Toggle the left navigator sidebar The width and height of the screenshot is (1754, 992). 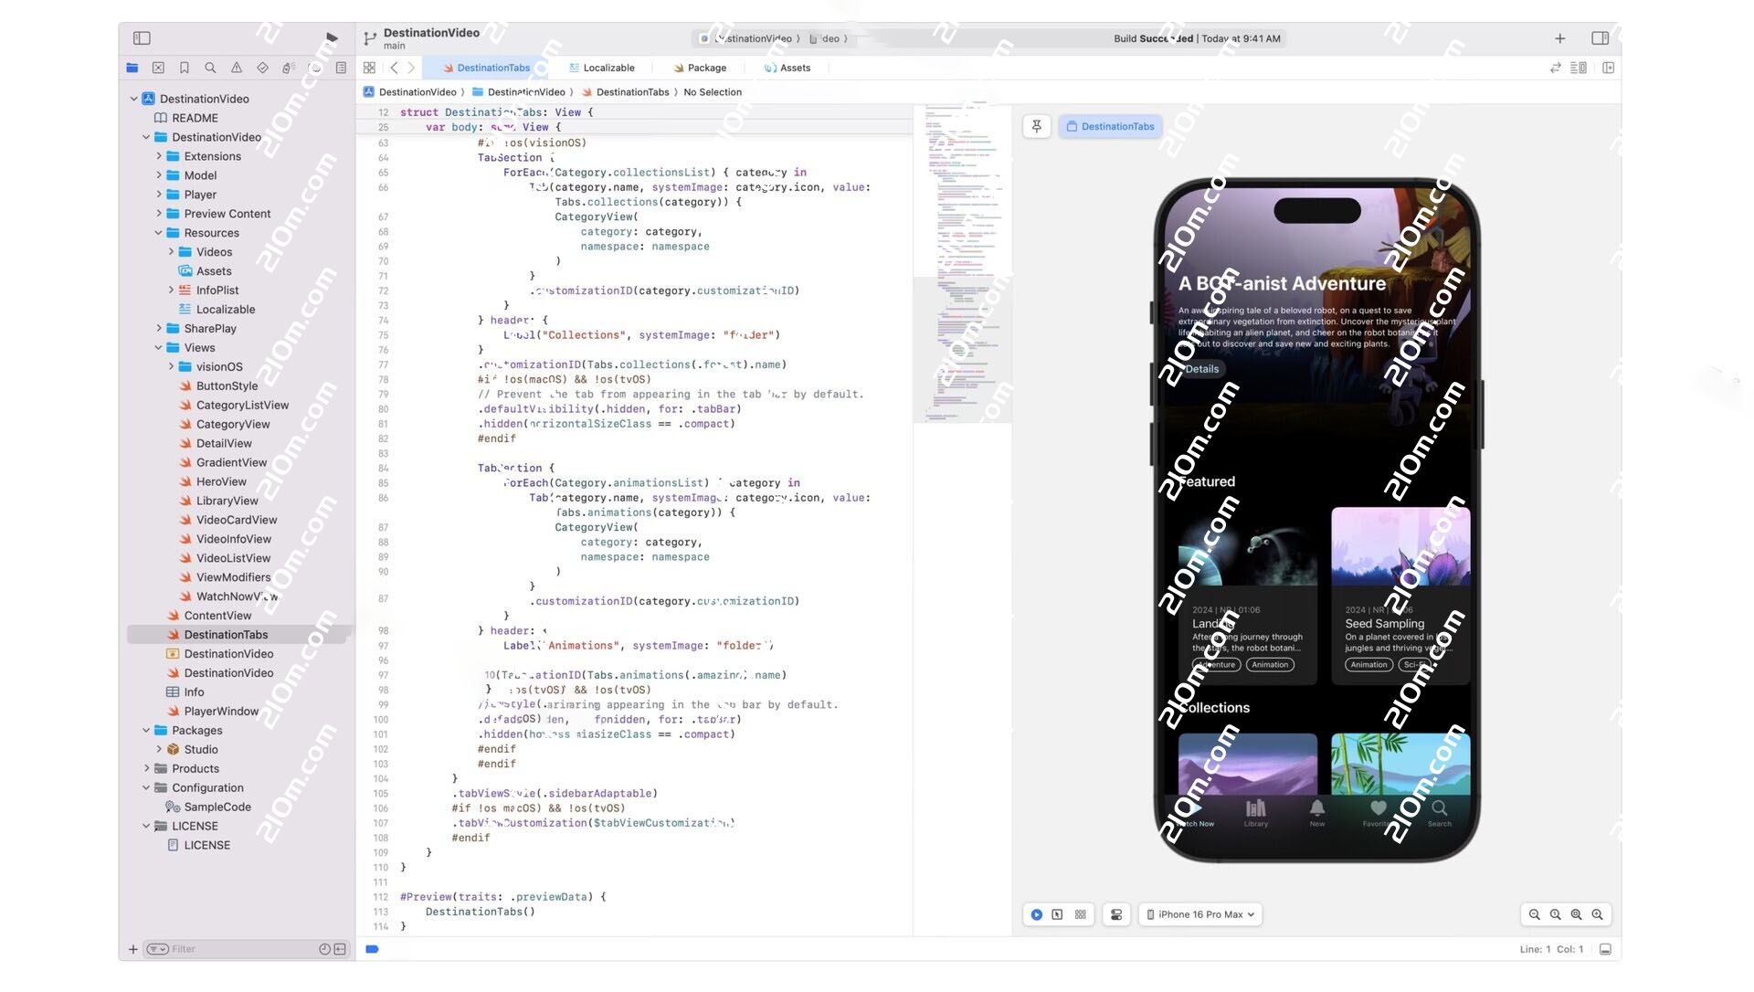(142, 38)
